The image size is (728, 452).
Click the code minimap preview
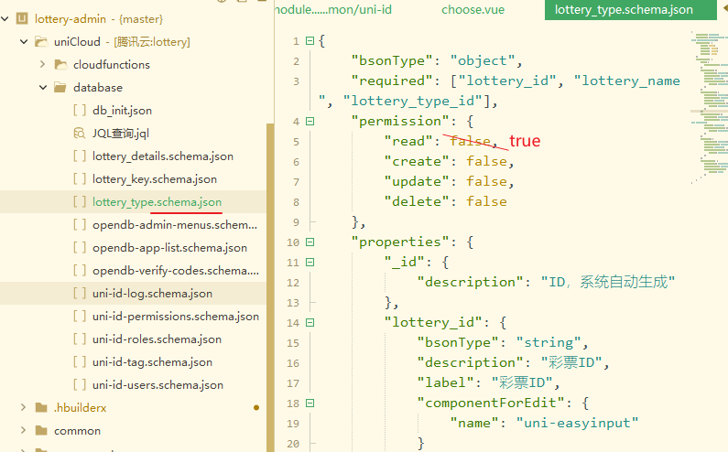[x=709, y=107]
